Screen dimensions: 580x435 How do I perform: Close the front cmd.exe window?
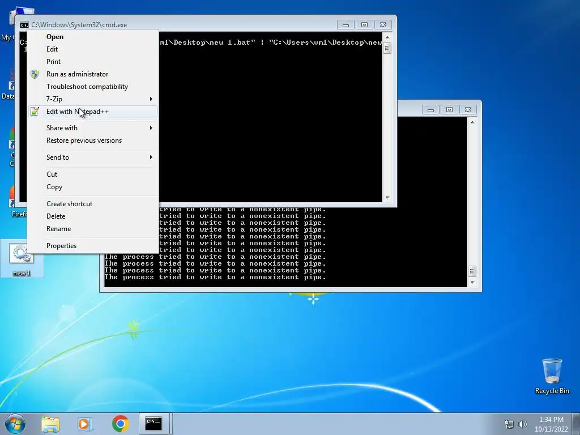(x=383, y=25)
